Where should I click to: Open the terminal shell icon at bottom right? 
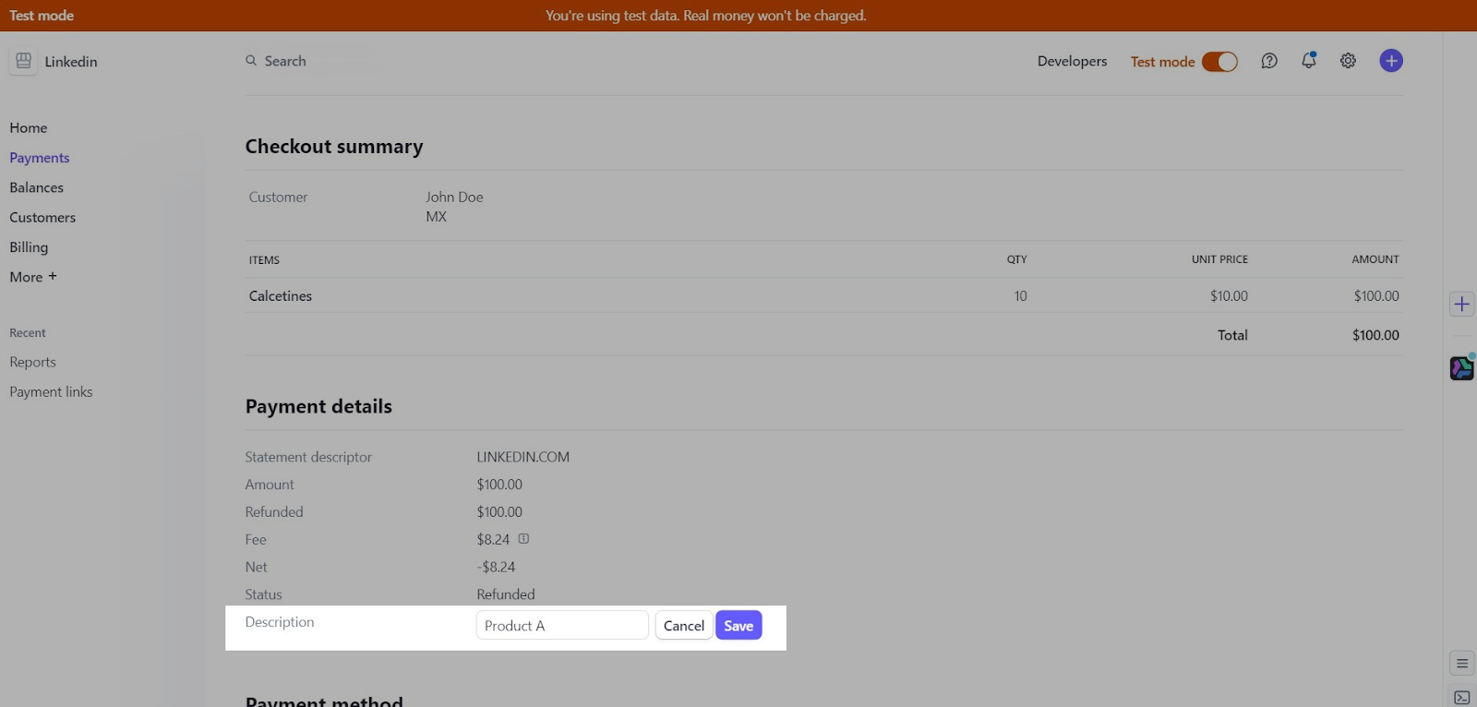pos(1462,698)
